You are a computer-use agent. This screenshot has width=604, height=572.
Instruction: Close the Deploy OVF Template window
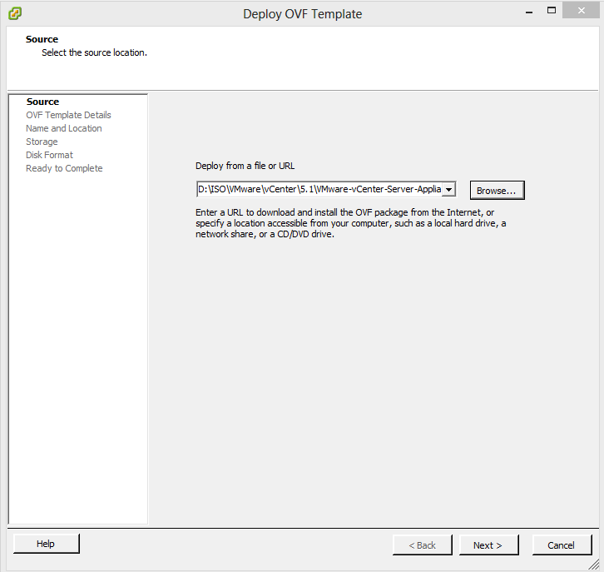(582, 10)
